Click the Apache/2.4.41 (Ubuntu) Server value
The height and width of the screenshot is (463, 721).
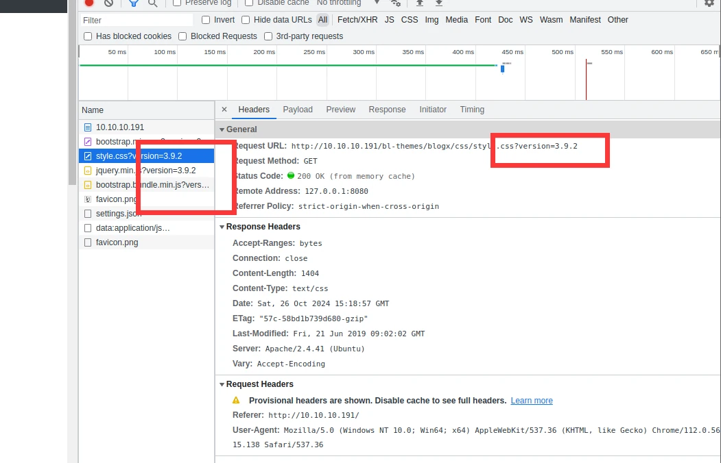click(314, 349)
